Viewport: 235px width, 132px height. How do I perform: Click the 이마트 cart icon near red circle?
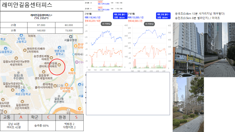tap(72, 70)
